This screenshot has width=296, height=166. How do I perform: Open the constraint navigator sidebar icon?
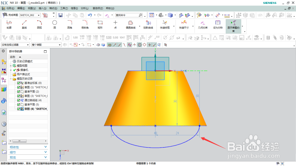4,71
